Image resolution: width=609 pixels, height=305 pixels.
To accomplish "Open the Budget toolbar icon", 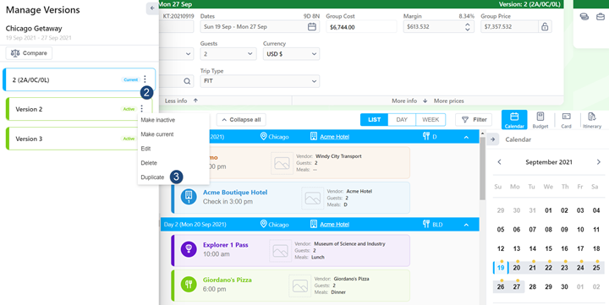I will (x=540, y=119).
